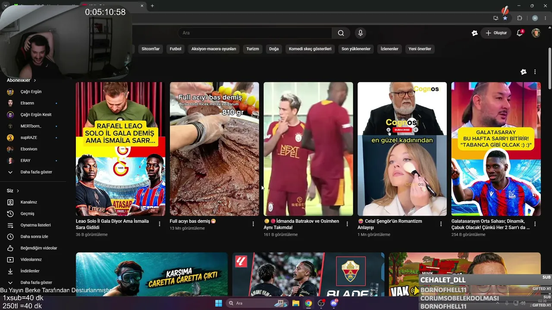Image resolution: width=552 pixels, height=310 pixels.
Task: Open options for Galatasarayın Orta Sahası short
Action: 535,224
